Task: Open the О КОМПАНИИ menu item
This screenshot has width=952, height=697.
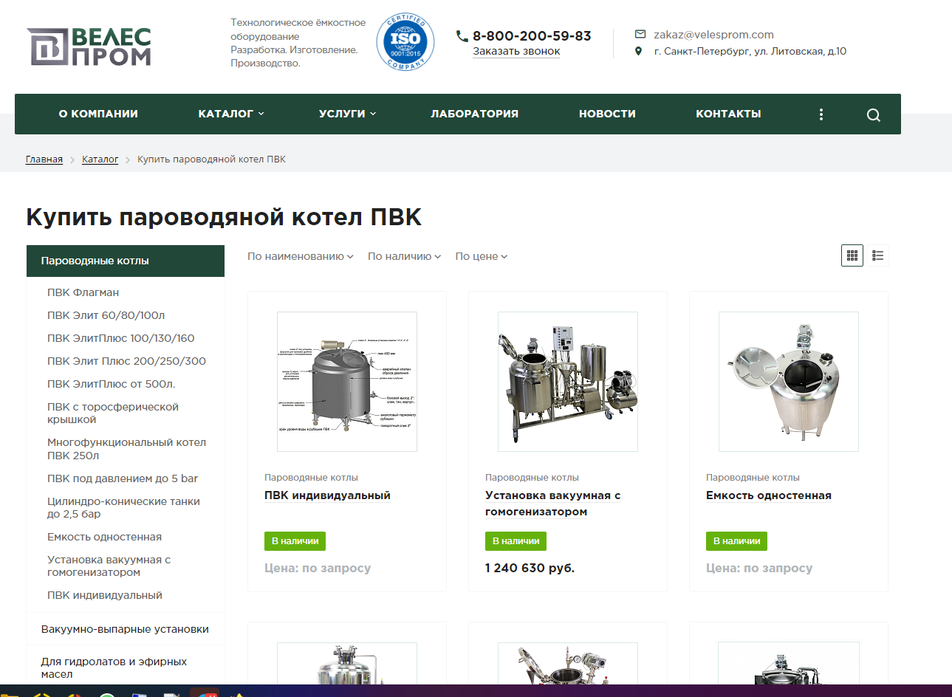Action: (97, 114)
